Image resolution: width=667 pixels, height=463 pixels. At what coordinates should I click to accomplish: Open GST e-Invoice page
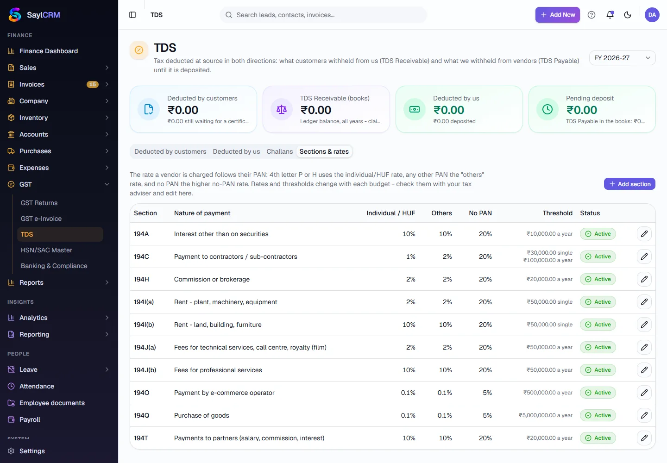click(60, 219)
